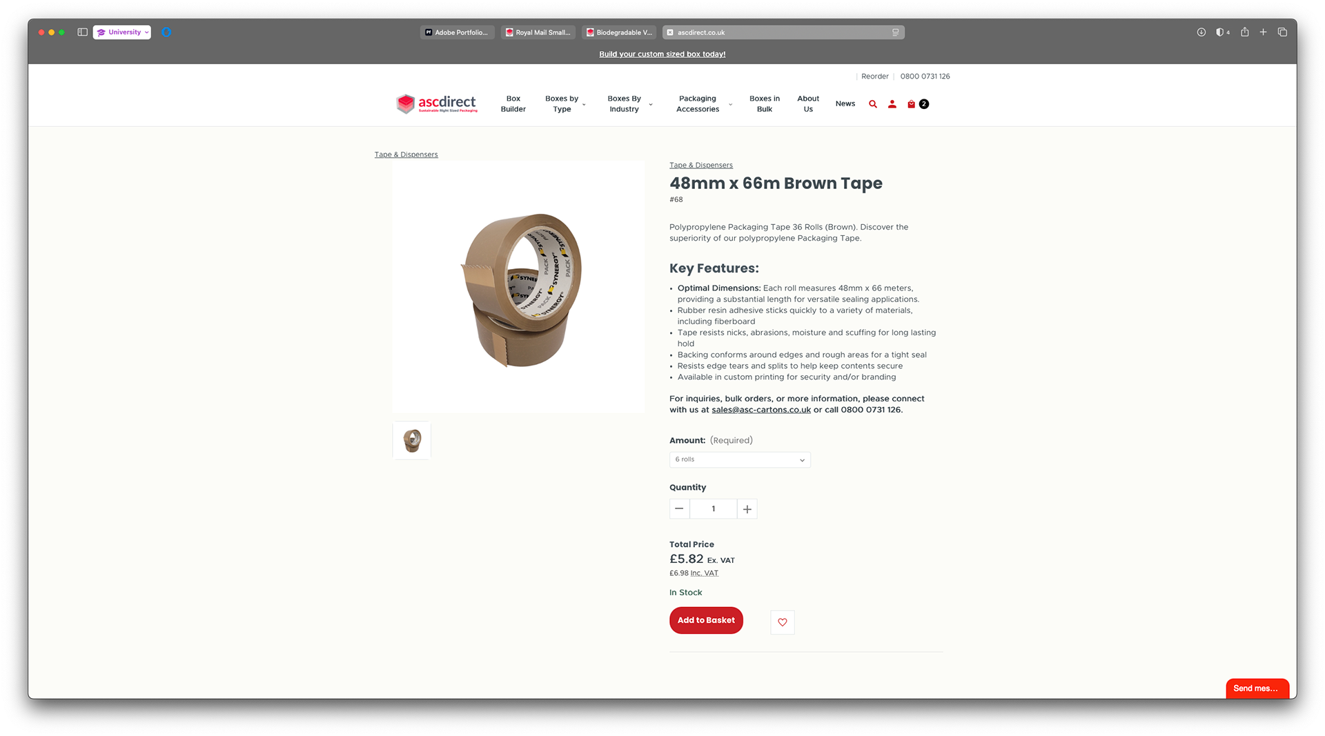
Task: Open the University profile dropdown
Action: (122, 32)
